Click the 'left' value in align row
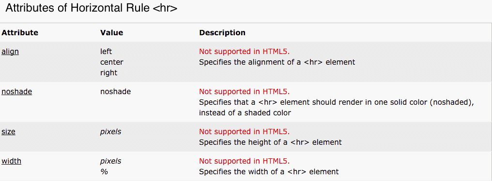Viewport: 492px width, 181px height. [106, 52]
